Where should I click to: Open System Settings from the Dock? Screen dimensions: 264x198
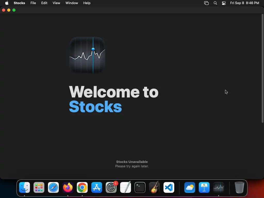pos(111,187)
